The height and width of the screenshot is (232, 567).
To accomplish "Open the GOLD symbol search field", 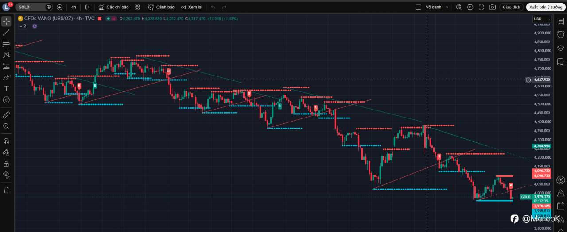I will coord(33,7).
